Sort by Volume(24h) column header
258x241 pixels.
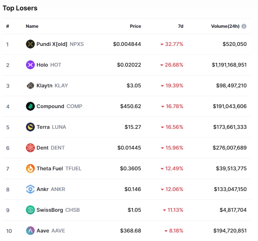(x=225, y=26)
